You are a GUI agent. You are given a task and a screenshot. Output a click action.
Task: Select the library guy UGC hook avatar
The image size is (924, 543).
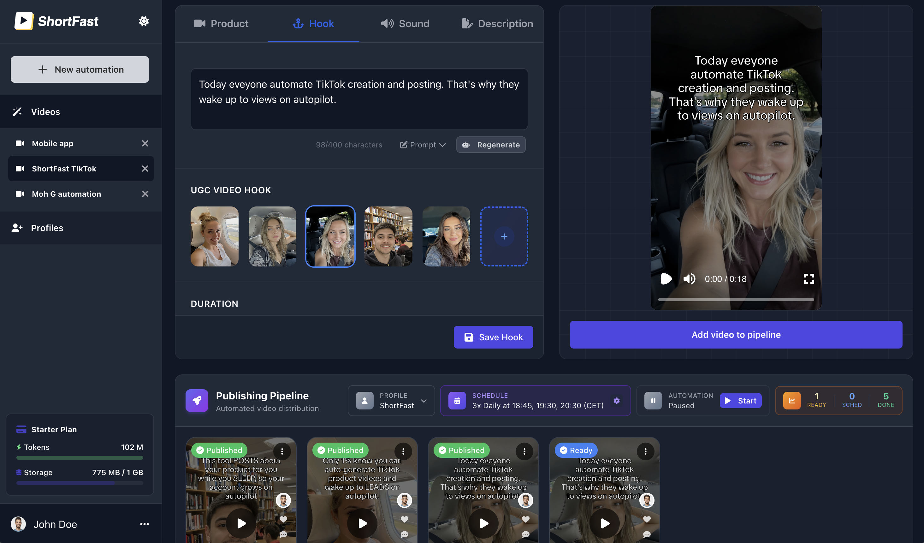pos(388,236)
